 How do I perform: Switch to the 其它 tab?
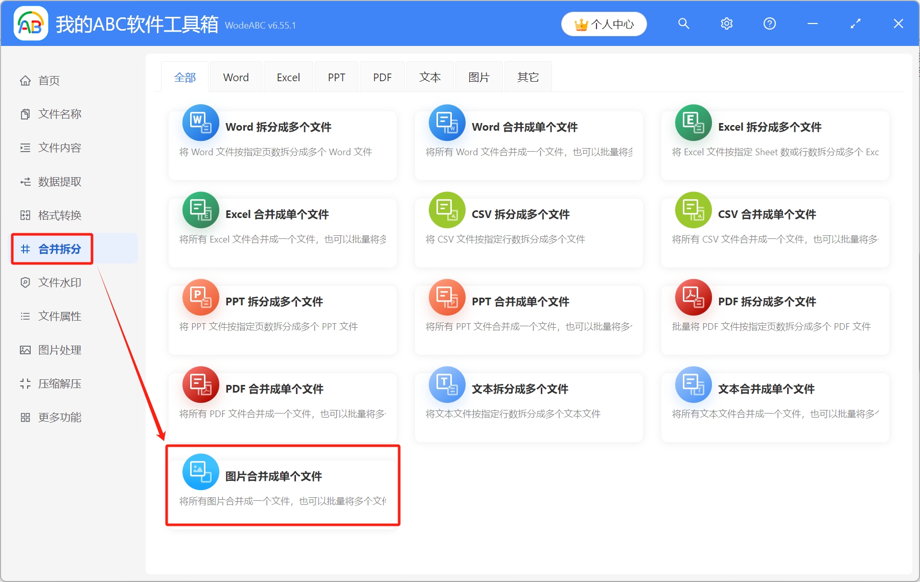527,77
